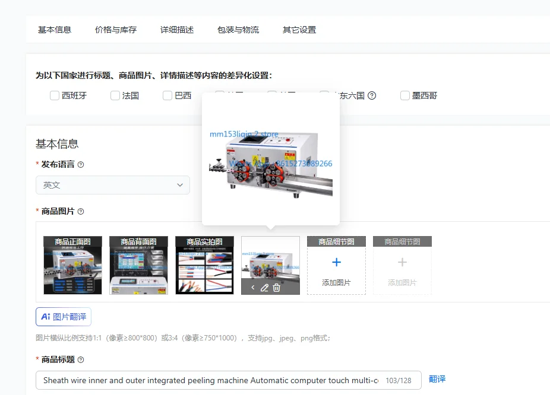Move fourth image left with arrow icon
Viewport: 550px width, 395px height.
click(253, 288)
